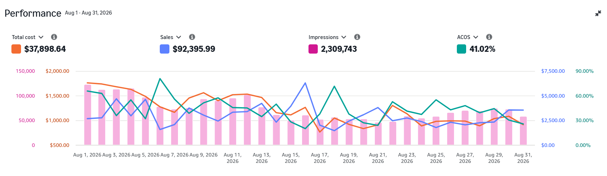Click the $7,500.00 sales axis label
Viewport: 607px width, 176px height.
point(553,71)
